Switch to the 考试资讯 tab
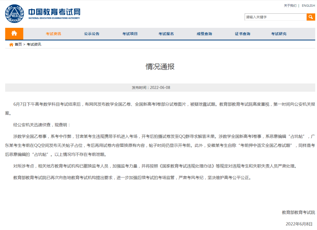The image size is (317, 230). point(53,34)
